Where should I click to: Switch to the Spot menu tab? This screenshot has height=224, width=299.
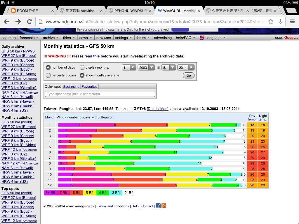click(x=71, y=87)
